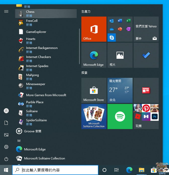The width and height of the screenshot is (169, 175).
Task: Open the 台北 weather tile
Action: click(x=120, y=90)
